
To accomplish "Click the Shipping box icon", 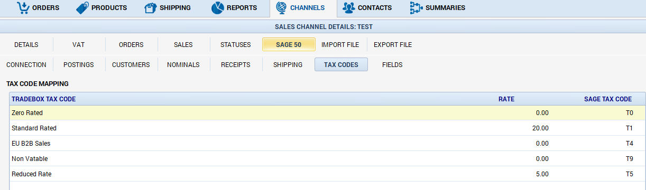I will click(x=151, y=8).
